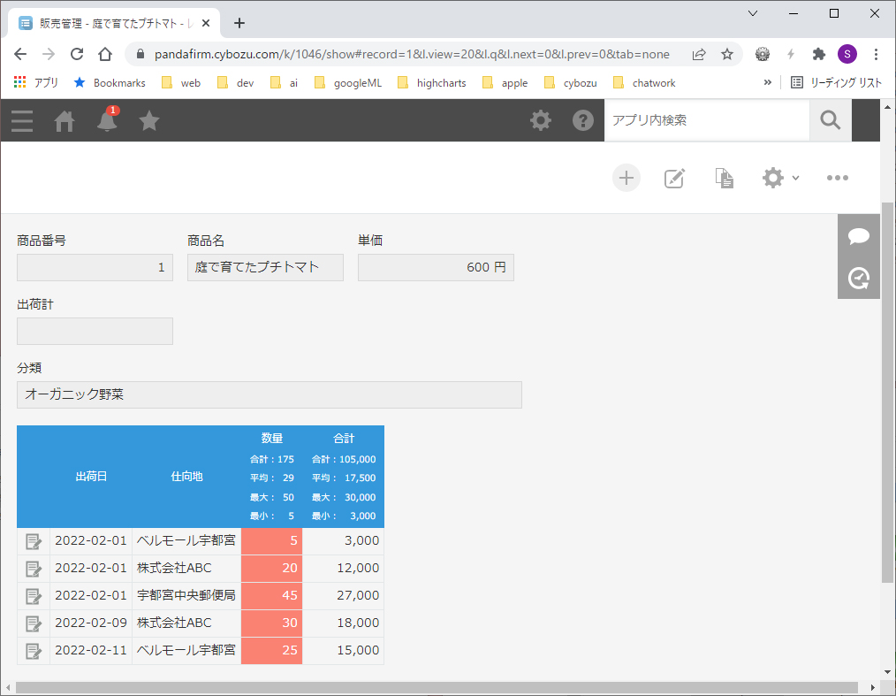
Task: Click the horizontal scrollbar at bottom
Action: tap(437, 687)
